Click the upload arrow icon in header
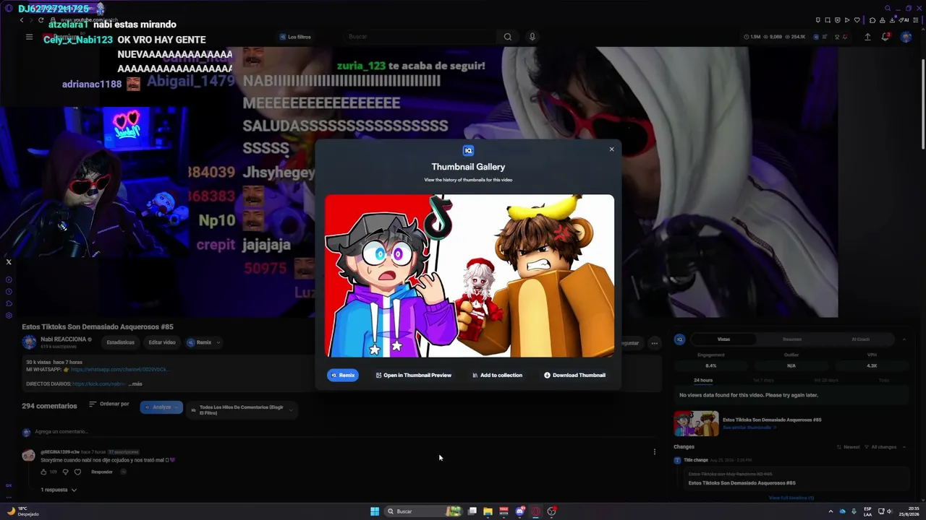 (x=867, y=37)
